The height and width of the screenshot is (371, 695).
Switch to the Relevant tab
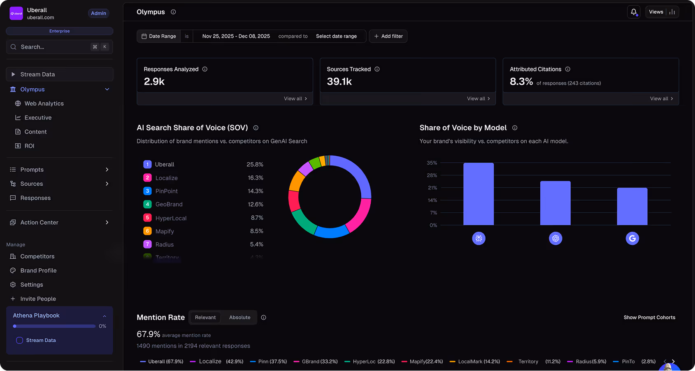[205, 317]
